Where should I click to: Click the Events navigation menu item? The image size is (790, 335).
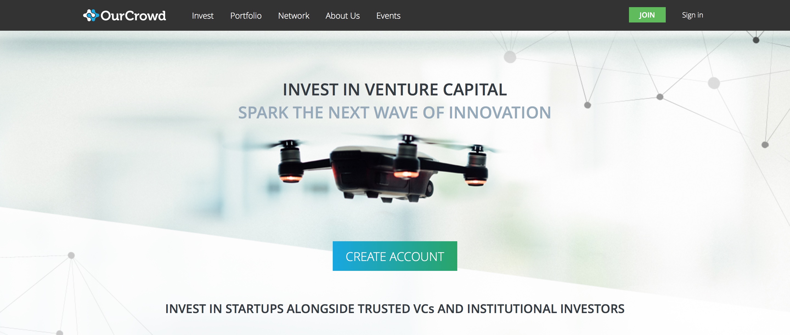point(388,15)
